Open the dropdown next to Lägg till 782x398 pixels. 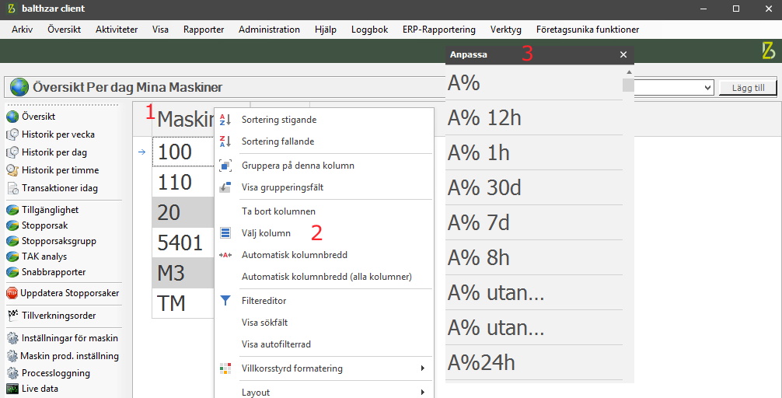pos(707,88)
